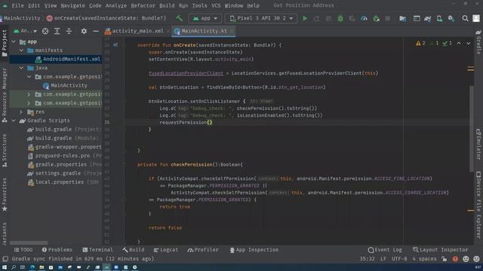This screenshot has height=271, width=483.
Task: Click the Search Everywhere magnifier icon
Action: pyautogui.click(x=465, y=18)
